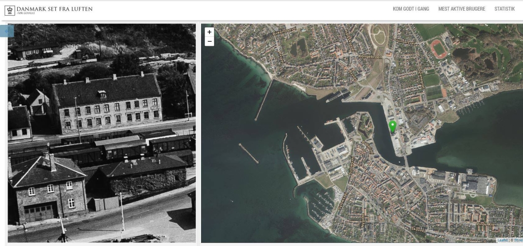Open the Kom godt i gang page
The image size is (523, 246).
411,9
